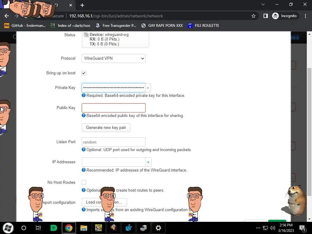Click help icon beside IP Addresses hint

[83, 170]
